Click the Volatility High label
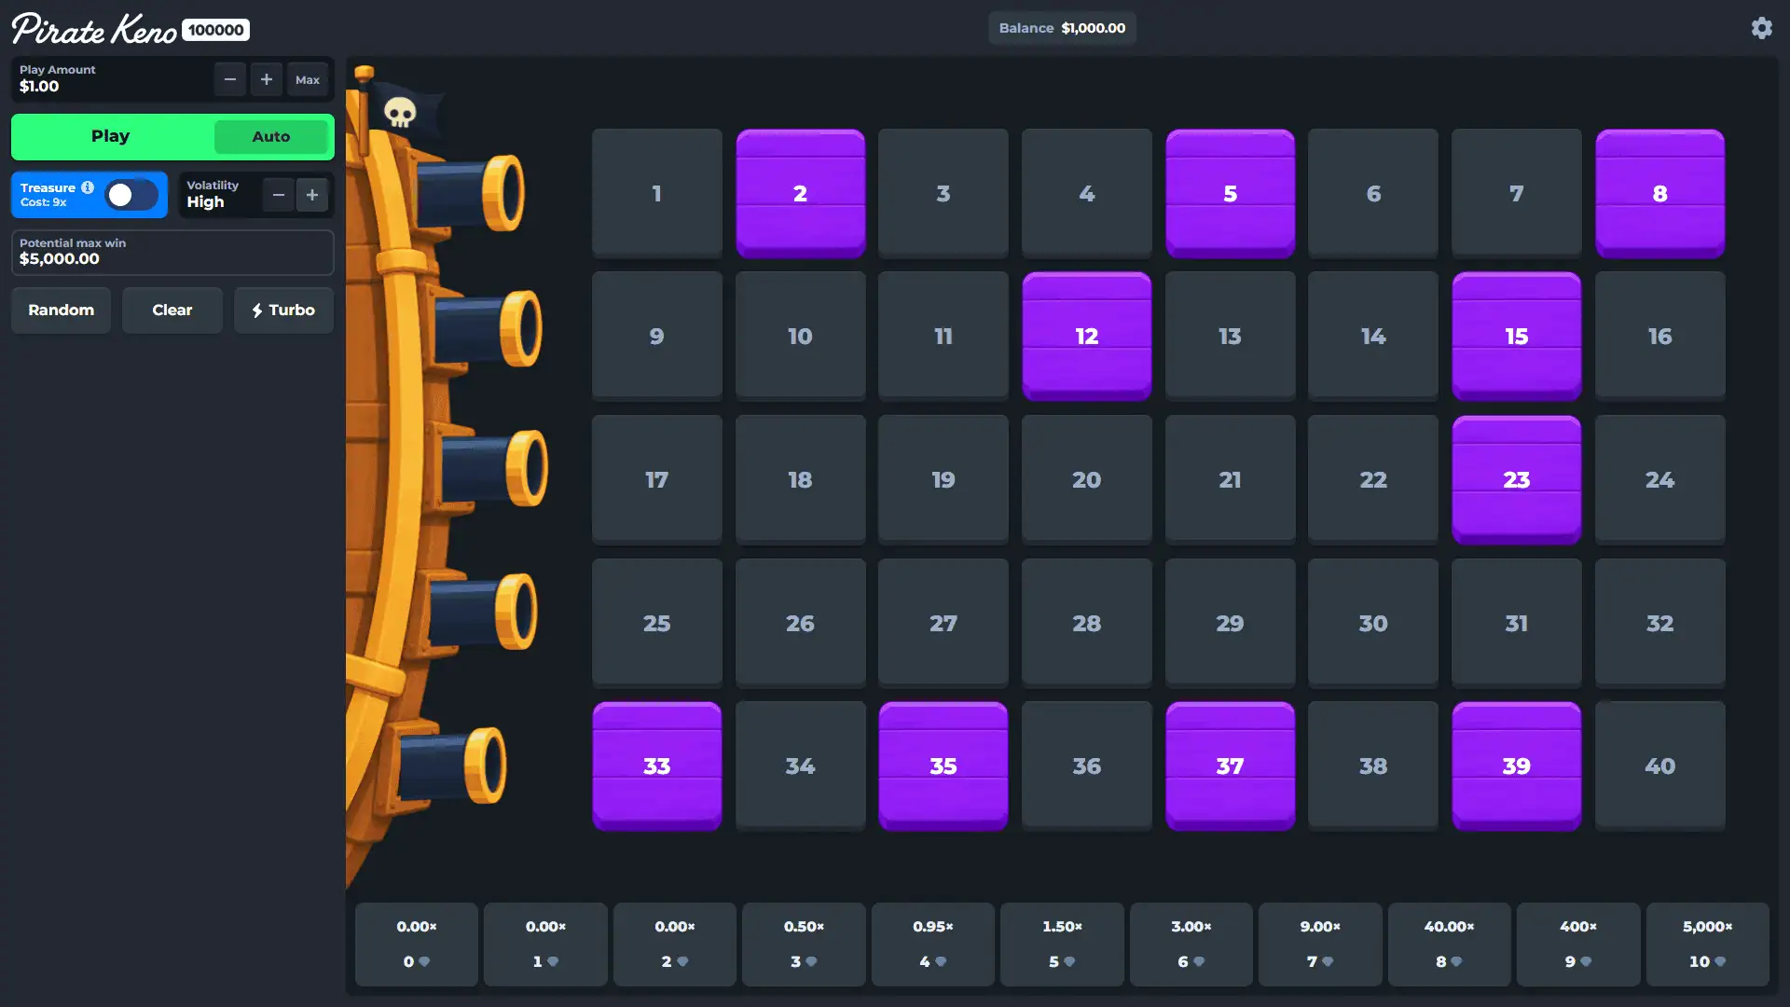This screenshot has height=1007, width=1790. pyautogui.click(x=213, y=194)
